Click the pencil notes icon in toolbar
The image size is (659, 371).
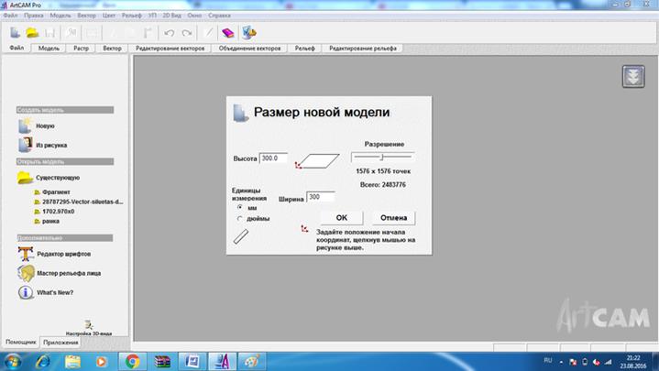pyautogui.click(x=208, y=33)
